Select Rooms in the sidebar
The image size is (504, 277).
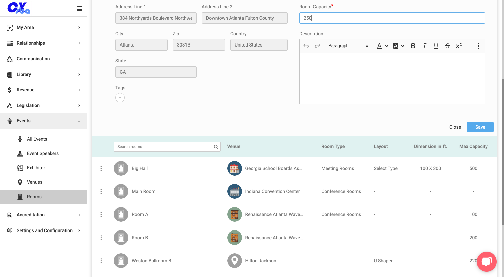[x=43, y=197]
